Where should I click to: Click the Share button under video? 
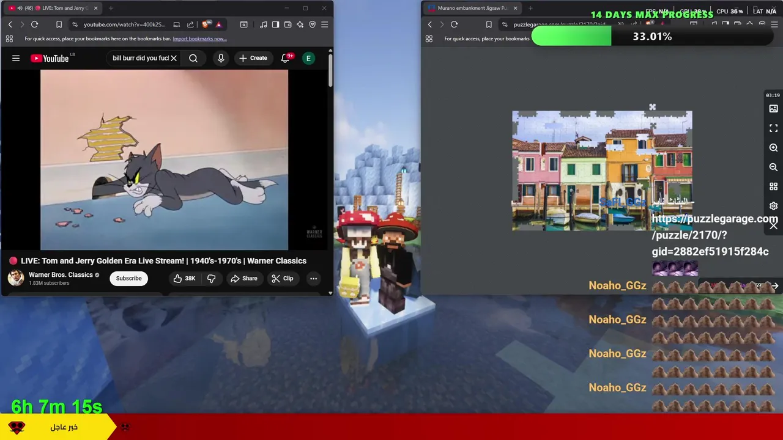[243, 278]
